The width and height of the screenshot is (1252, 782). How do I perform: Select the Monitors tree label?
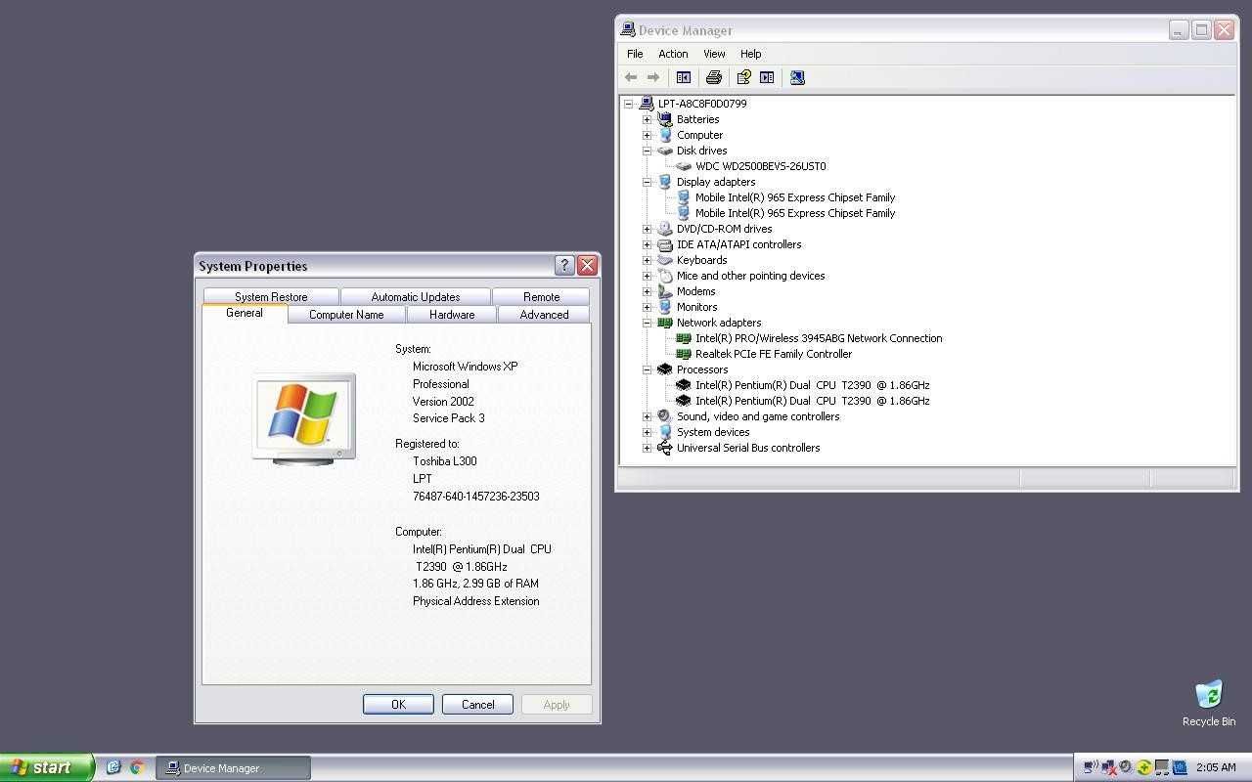696,307
